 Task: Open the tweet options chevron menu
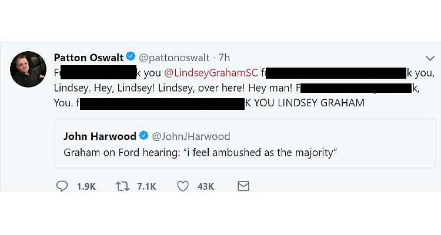point(429,58)
